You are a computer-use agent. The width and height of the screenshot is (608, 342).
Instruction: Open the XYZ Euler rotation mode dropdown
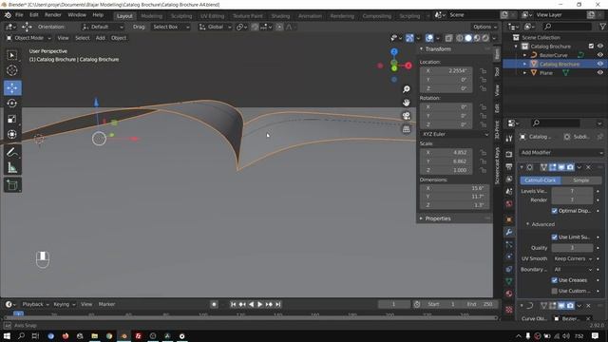point(454,134)
